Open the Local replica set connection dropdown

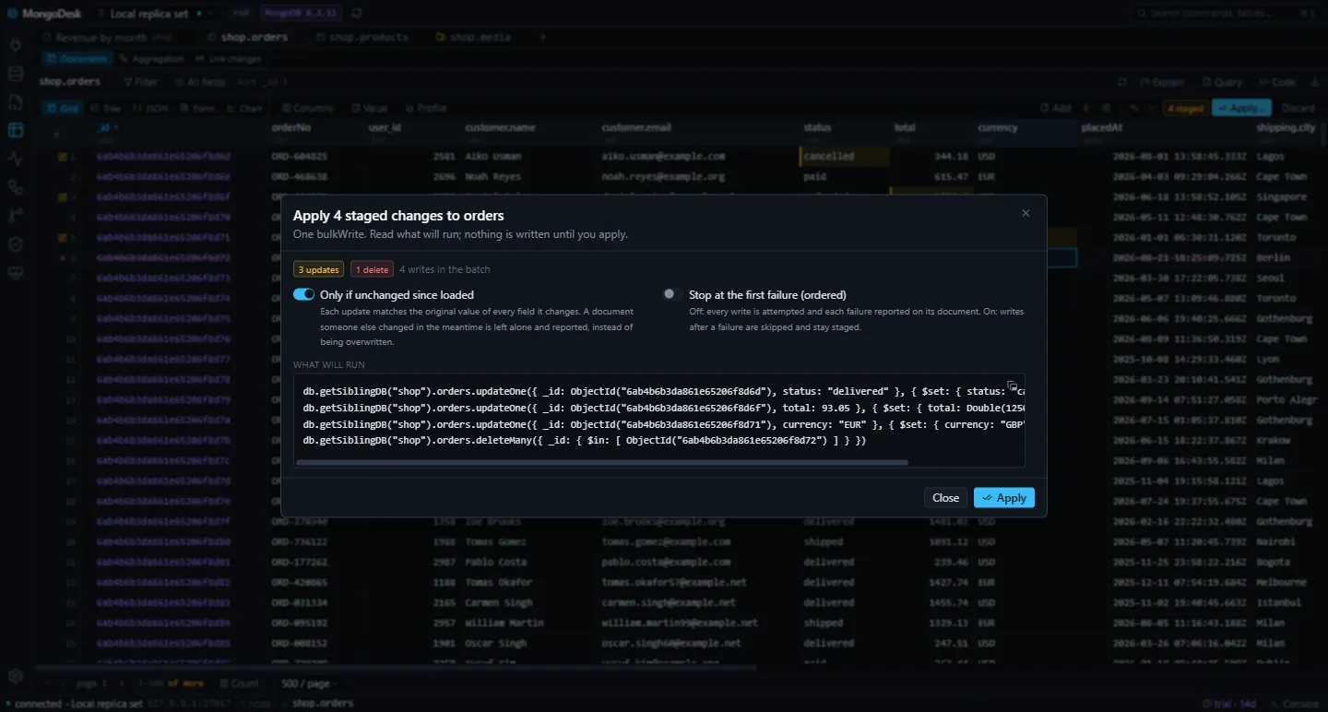pos(156,13)
